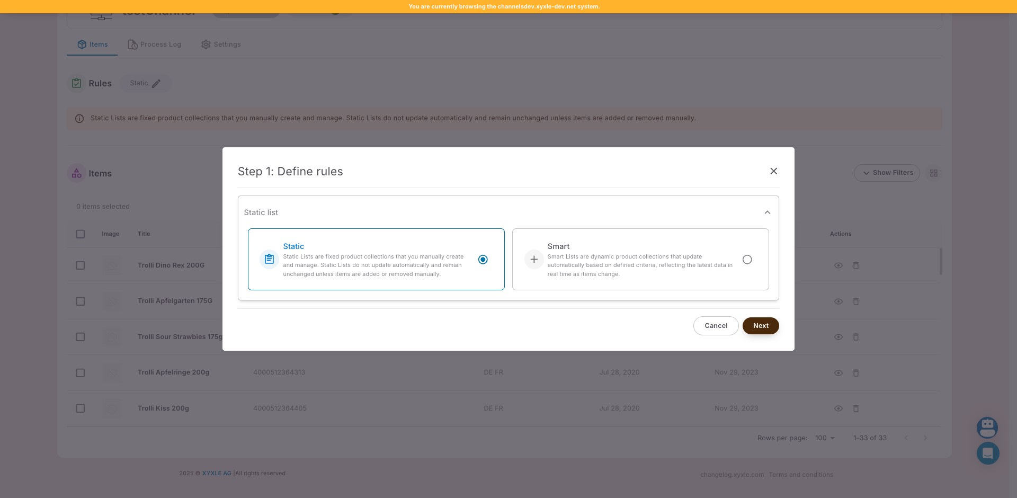1017x498 pixels.
Task: Go to the Settings tab
Action: tap(221, 45)
